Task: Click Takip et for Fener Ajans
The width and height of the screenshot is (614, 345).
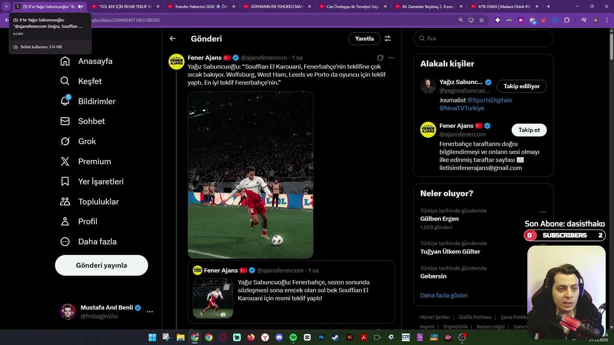Action: (529, 130)
